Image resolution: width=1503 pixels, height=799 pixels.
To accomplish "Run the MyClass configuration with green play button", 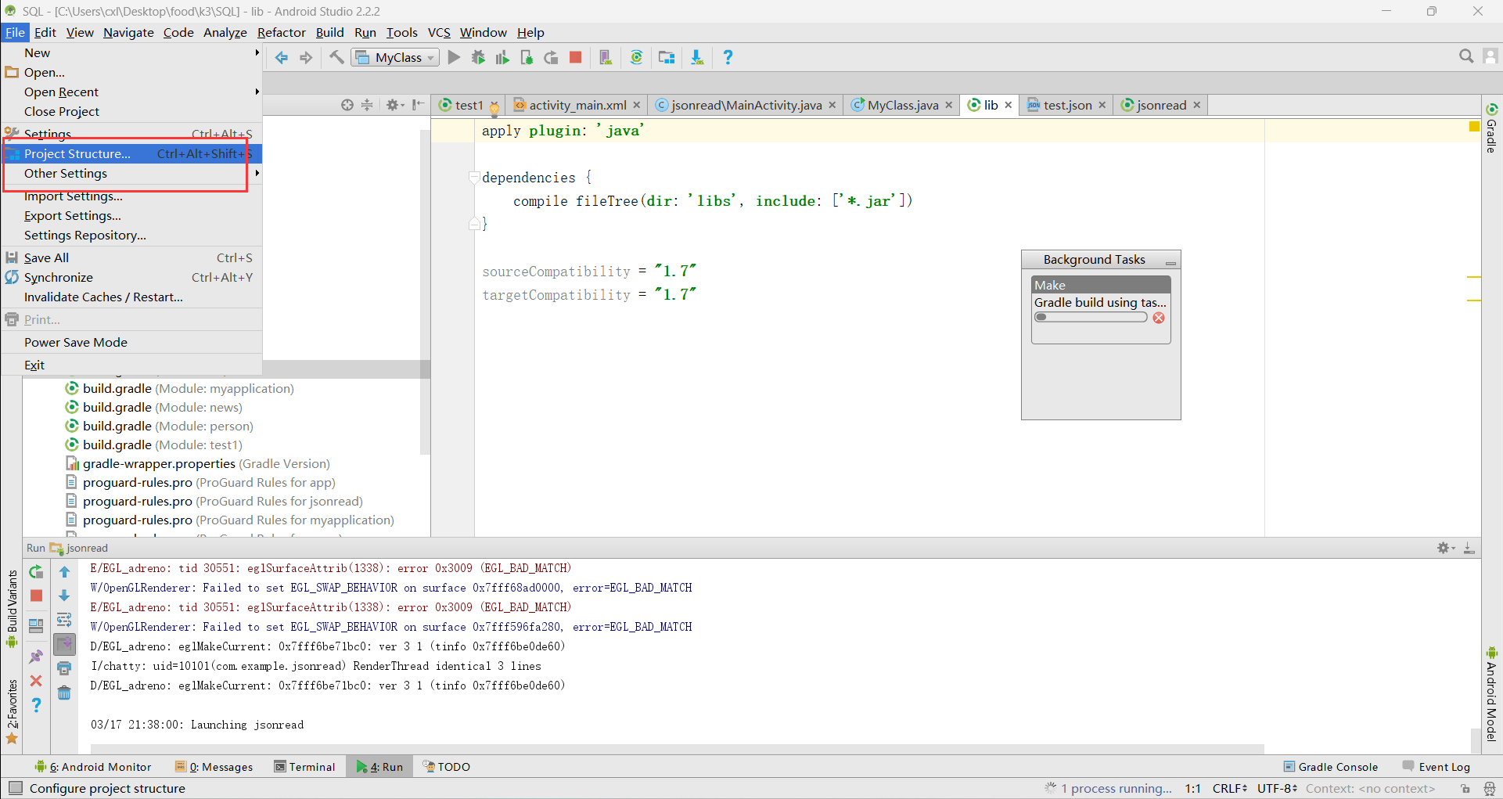I will point(454,57).
